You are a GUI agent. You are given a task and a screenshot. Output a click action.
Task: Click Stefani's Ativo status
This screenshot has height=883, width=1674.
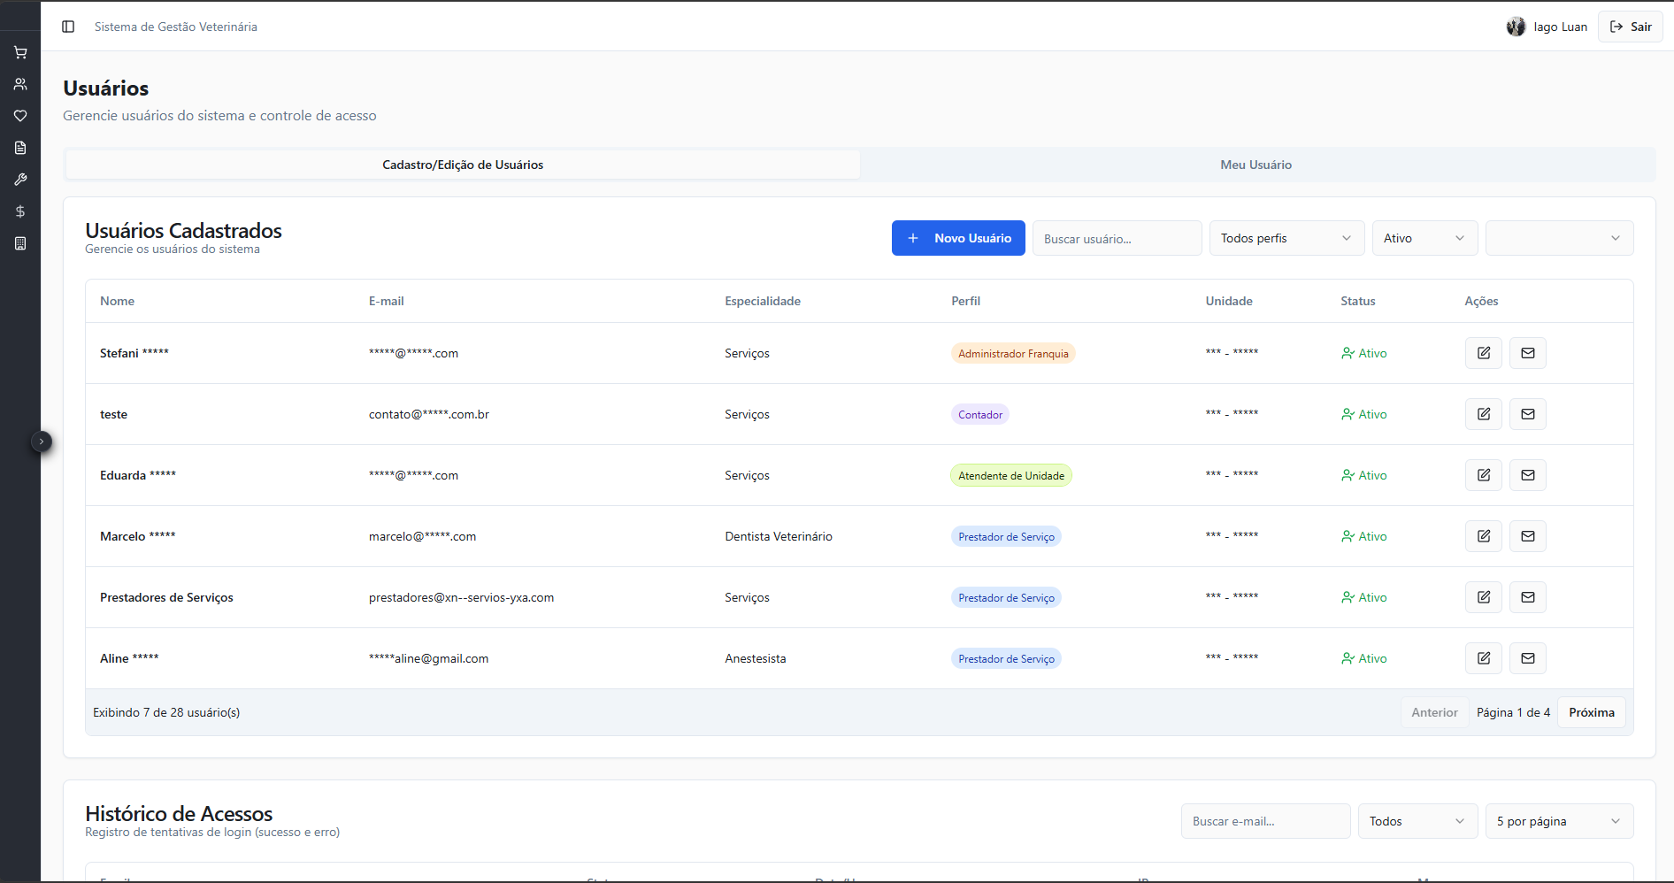[x=1364, y=353]
